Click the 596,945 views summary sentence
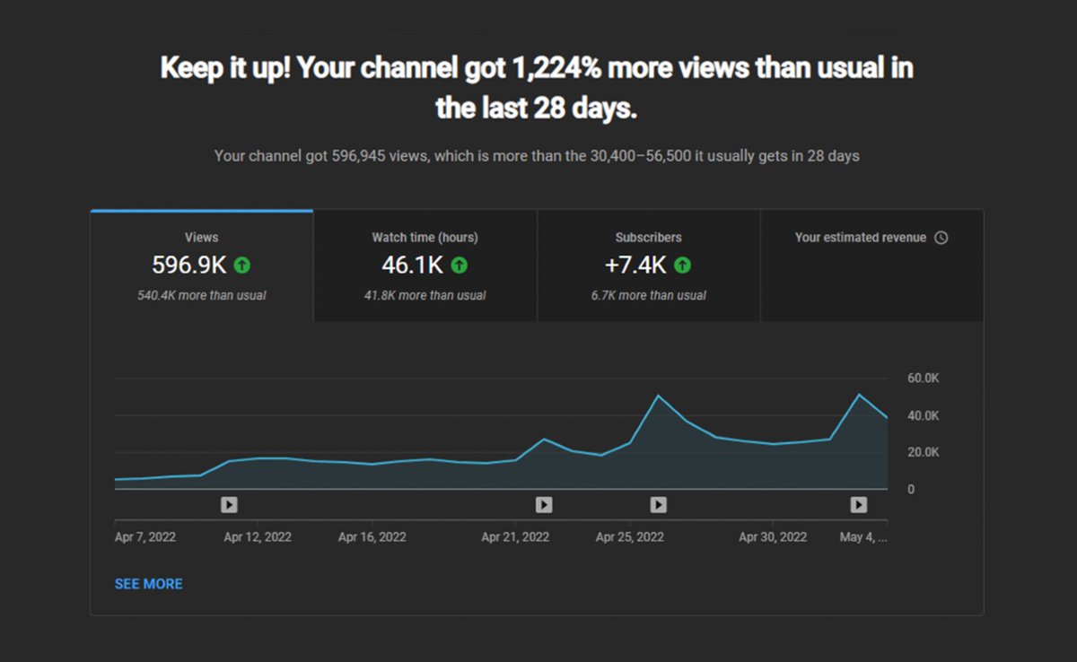 click(537, 156)
